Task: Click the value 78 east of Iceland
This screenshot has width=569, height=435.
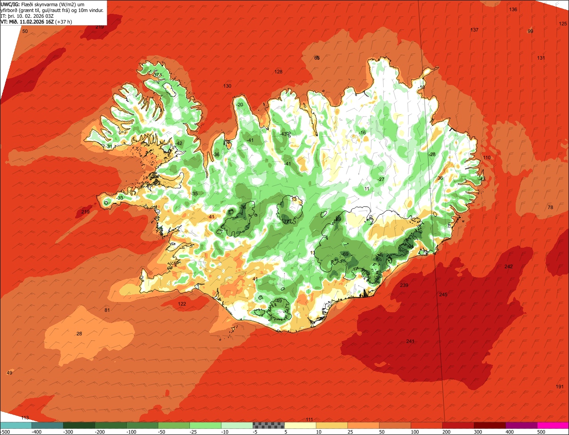Action: tap(550, 207)
